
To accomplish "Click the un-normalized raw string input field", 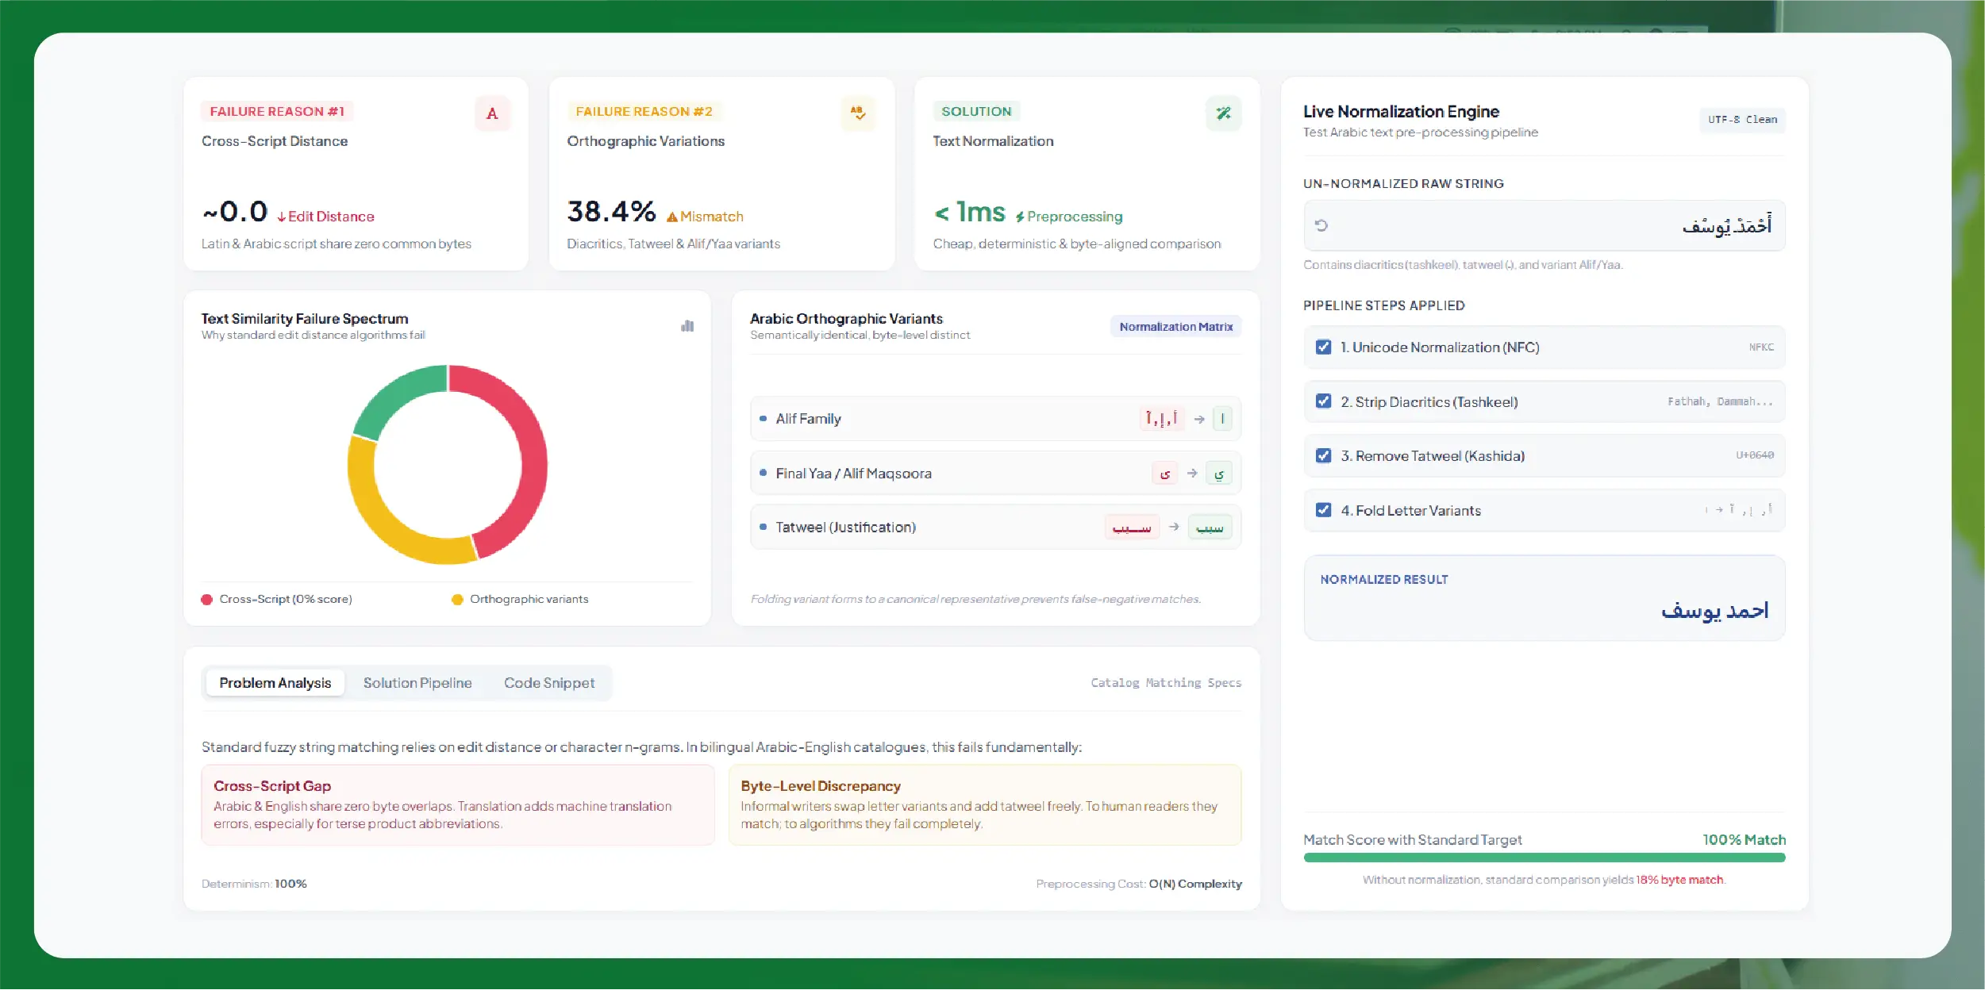I will click(1544, 225).
